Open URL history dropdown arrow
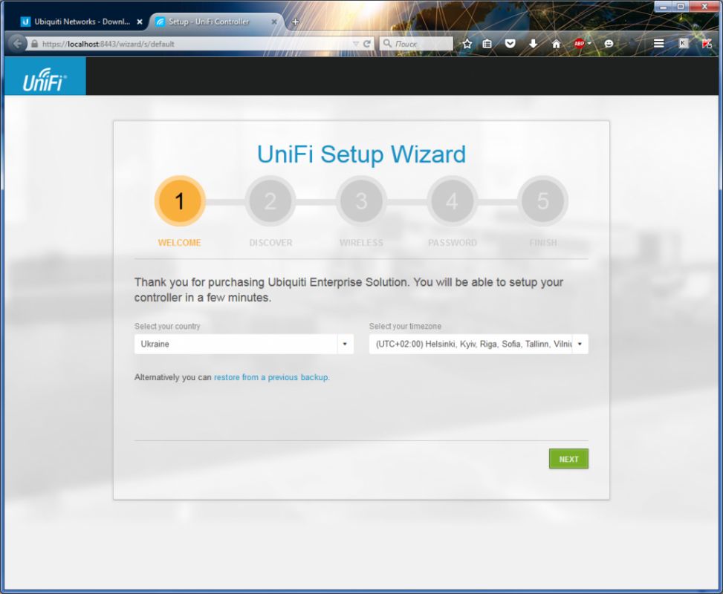The height and width of the screenshot is (594, 723). (356, 44)
